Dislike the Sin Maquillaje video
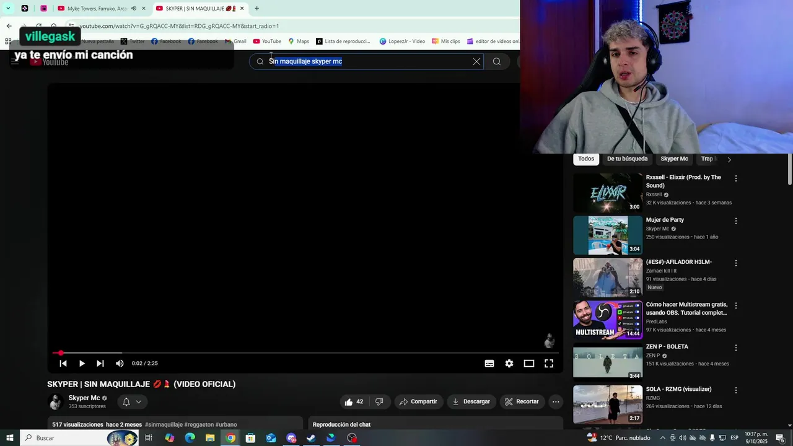This screenshot has height=446, width=793. [x=379, y=401]
